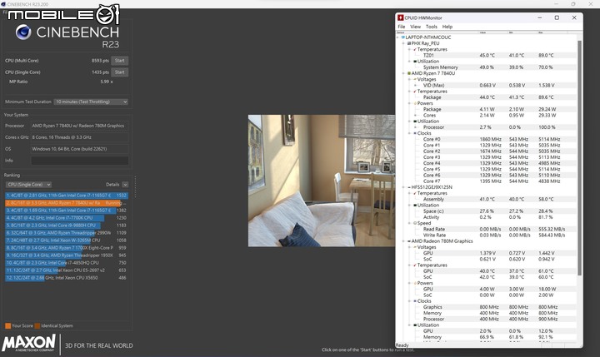The image size is (600, 357).
Task: Start the CPU Multi Core benchmark
Action: point(120,61)
